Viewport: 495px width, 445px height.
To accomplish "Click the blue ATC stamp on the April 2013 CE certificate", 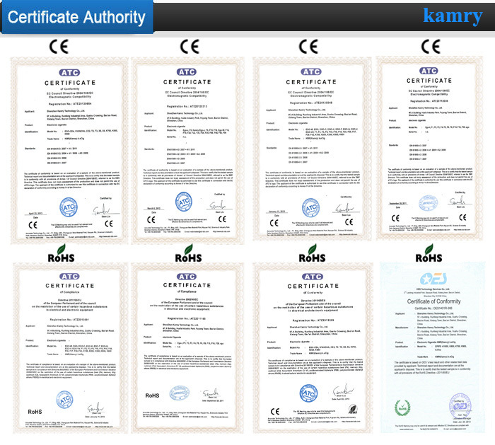I will (x=69, y=207).
